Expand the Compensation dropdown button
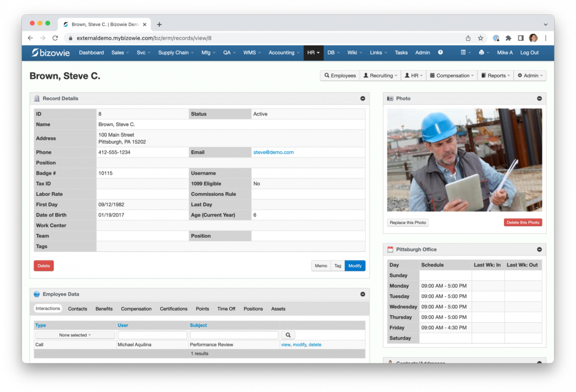The width and height of the screenshot is (576, 392). pyautogui.click(x=451, y=75)
